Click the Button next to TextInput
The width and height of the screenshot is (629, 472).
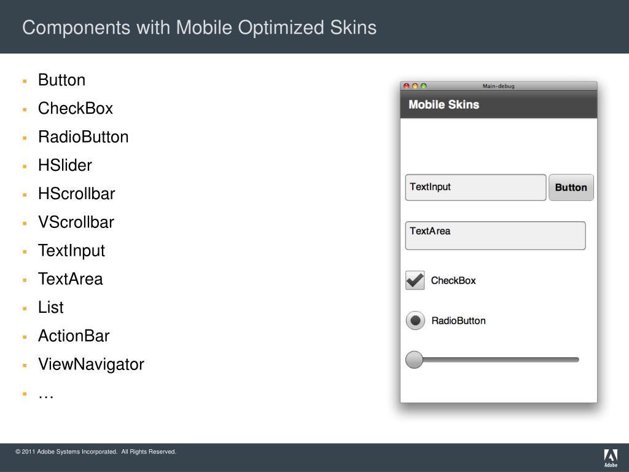pos(571,187)
